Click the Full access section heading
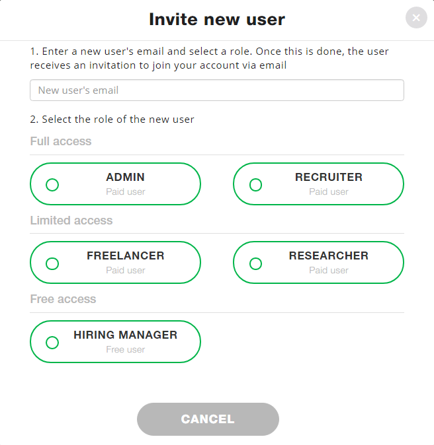The image size is (434, 445). pyautogui.click(x=61, y=141)
